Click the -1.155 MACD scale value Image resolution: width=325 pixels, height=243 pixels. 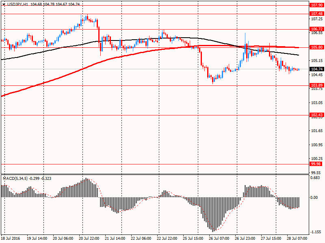[316, 232]
